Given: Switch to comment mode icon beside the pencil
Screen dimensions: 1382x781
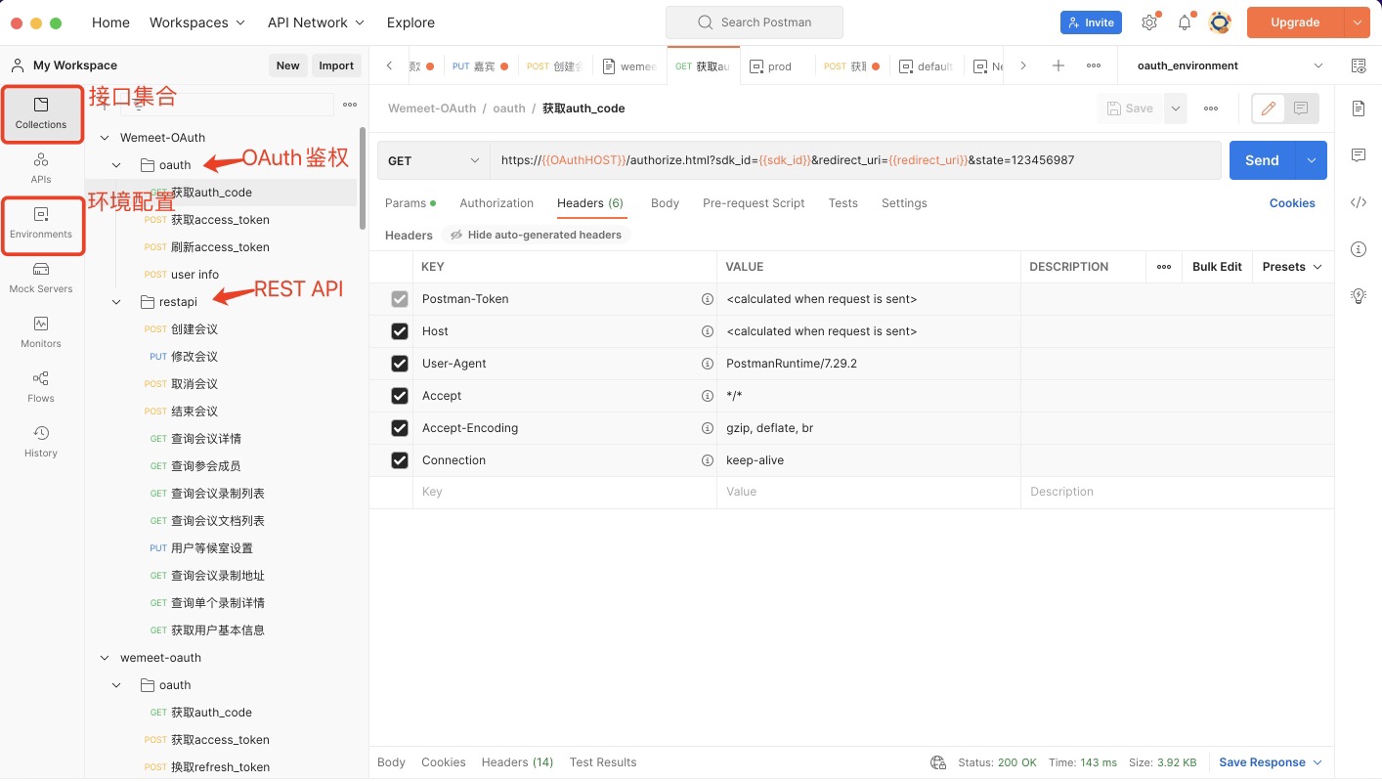Looking at the screenshot, I should 1301,108.
